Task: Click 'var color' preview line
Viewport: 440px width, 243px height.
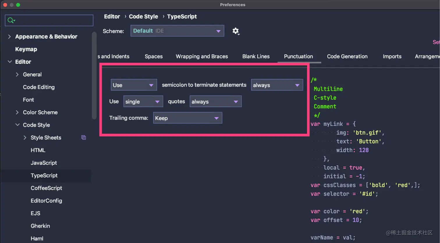Action: tap(339, 211)
